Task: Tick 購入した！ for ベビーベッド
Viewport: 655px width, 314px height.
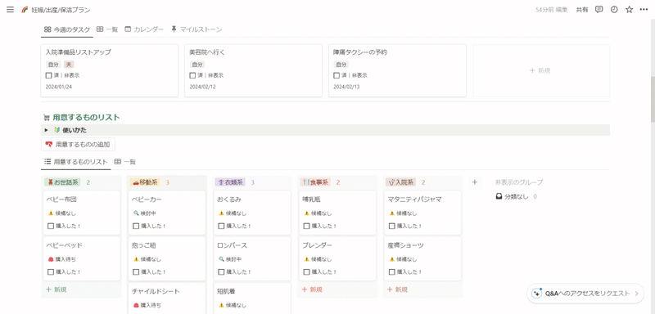Action: click(x=51, y=271)
